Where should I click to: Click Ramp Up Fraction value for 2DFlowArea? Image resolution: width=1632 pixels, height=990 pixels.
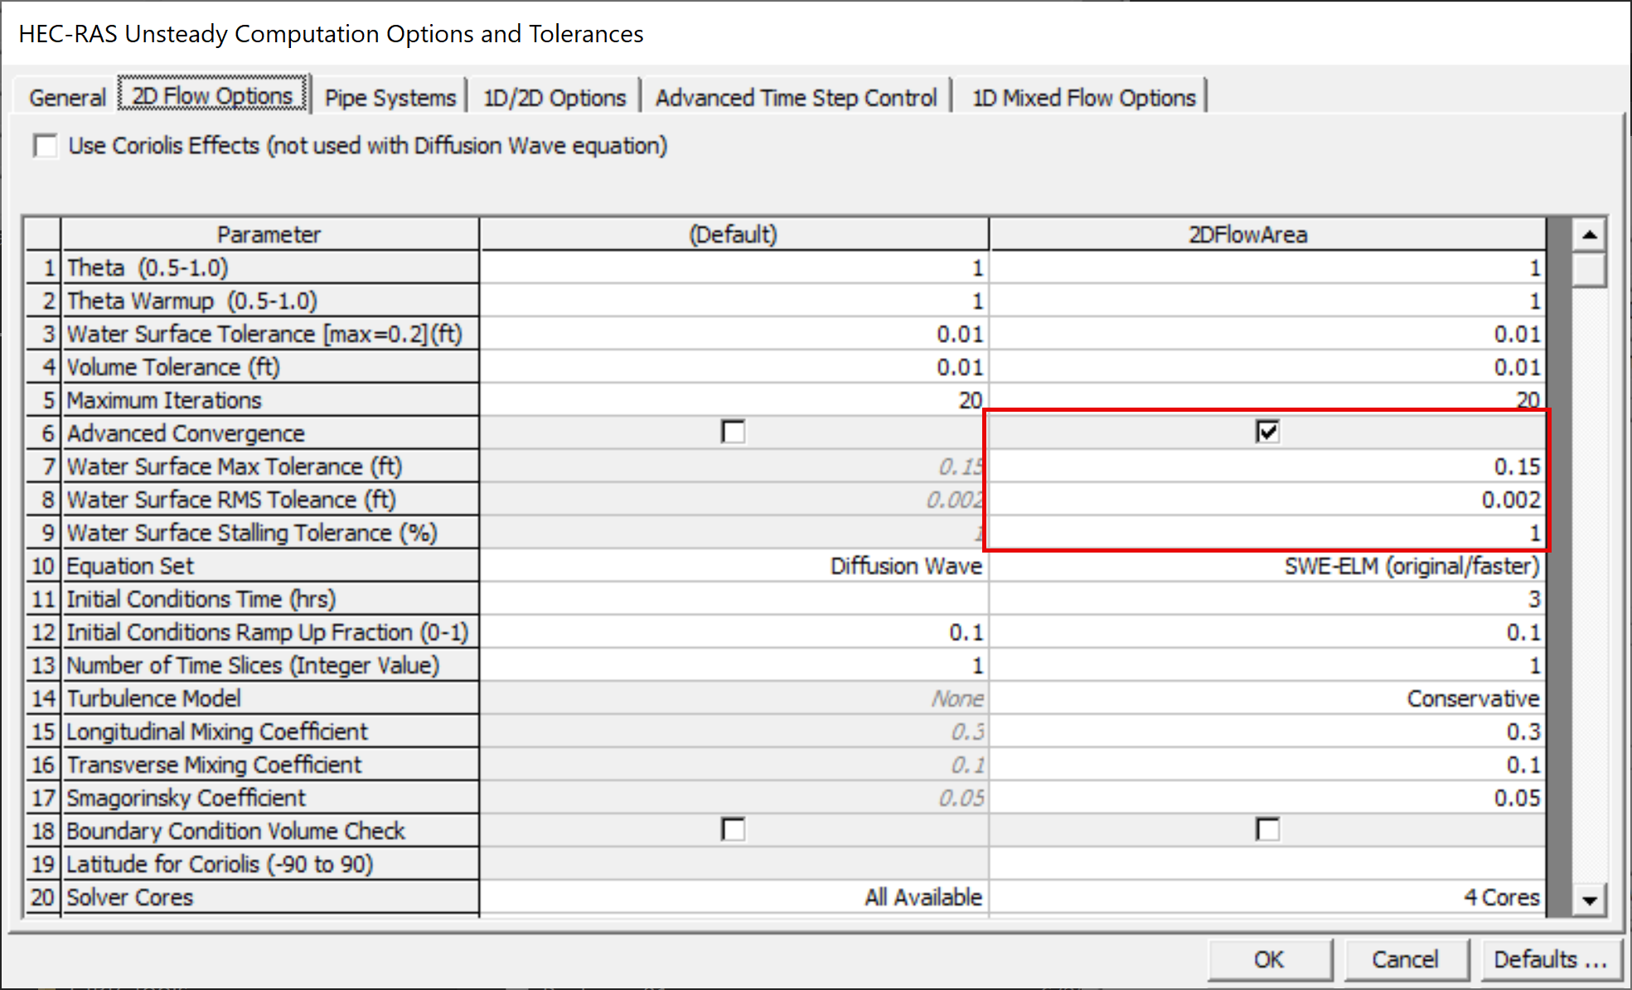tap(1267, 632)
